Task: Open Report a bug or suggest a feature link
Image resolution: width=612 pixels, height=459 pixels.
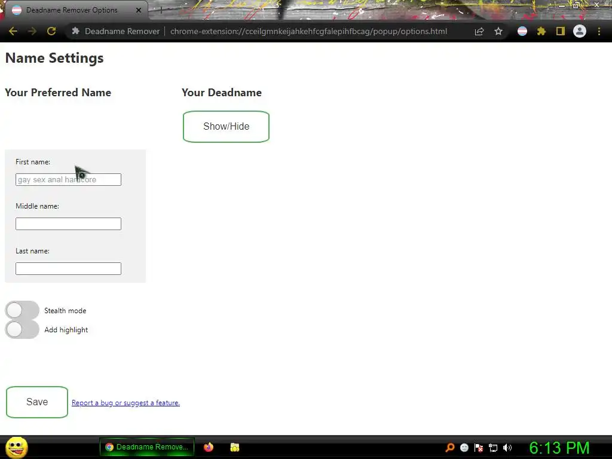Action: click(126, 403)
